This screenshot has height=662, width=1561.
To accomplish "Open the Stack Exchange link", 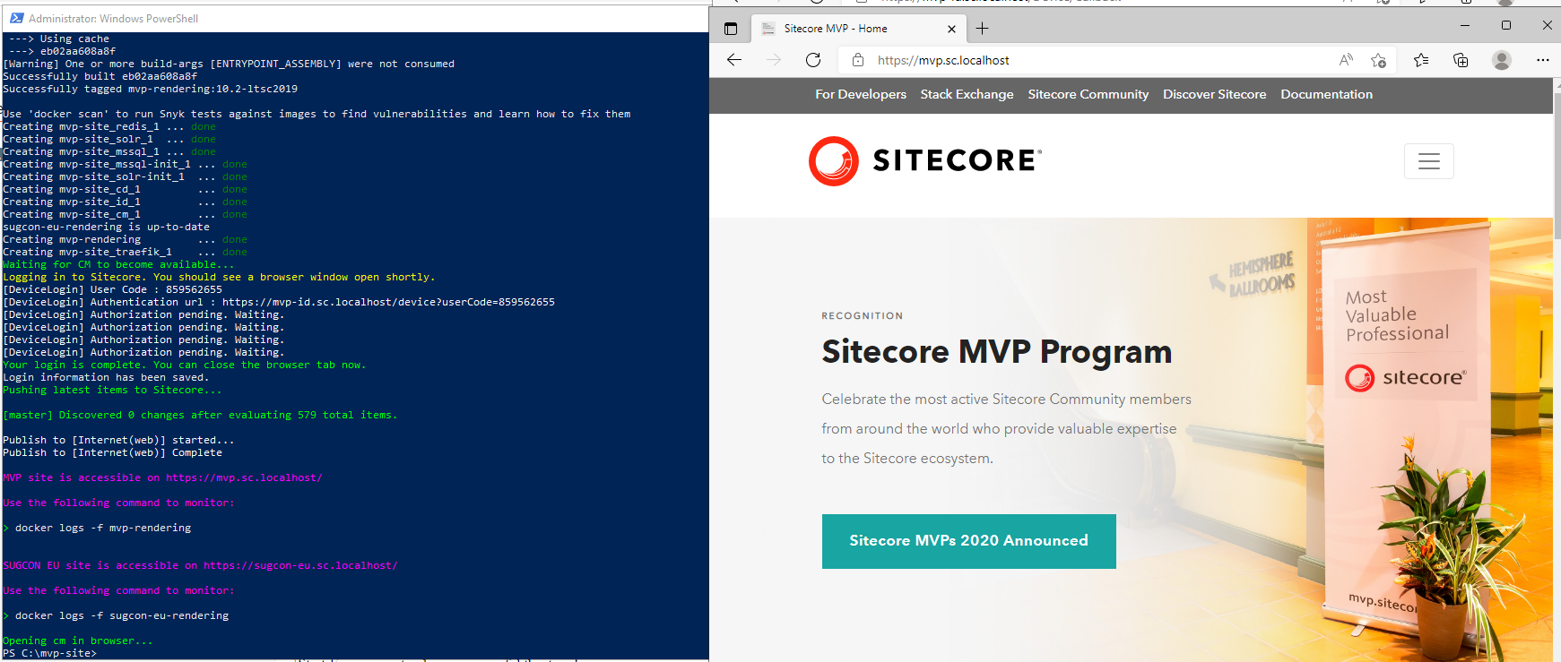I will pos(967,94).
